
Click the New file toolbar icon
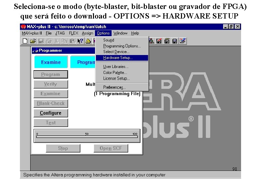pos(25,41)
